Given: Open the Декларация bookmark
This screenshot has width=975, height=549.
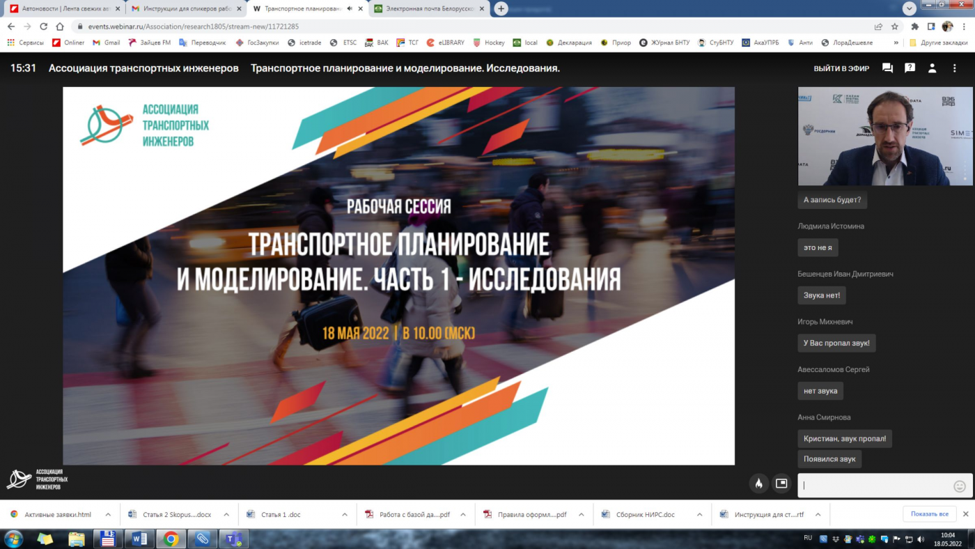Looking at the screenshot, I should pyautogui.click(x=569, y=42).
